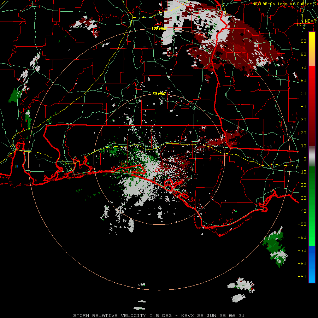Select the positive 40 scale label
Image resolution: width=318 pixels, height=318 pixels.
(304, 107)
